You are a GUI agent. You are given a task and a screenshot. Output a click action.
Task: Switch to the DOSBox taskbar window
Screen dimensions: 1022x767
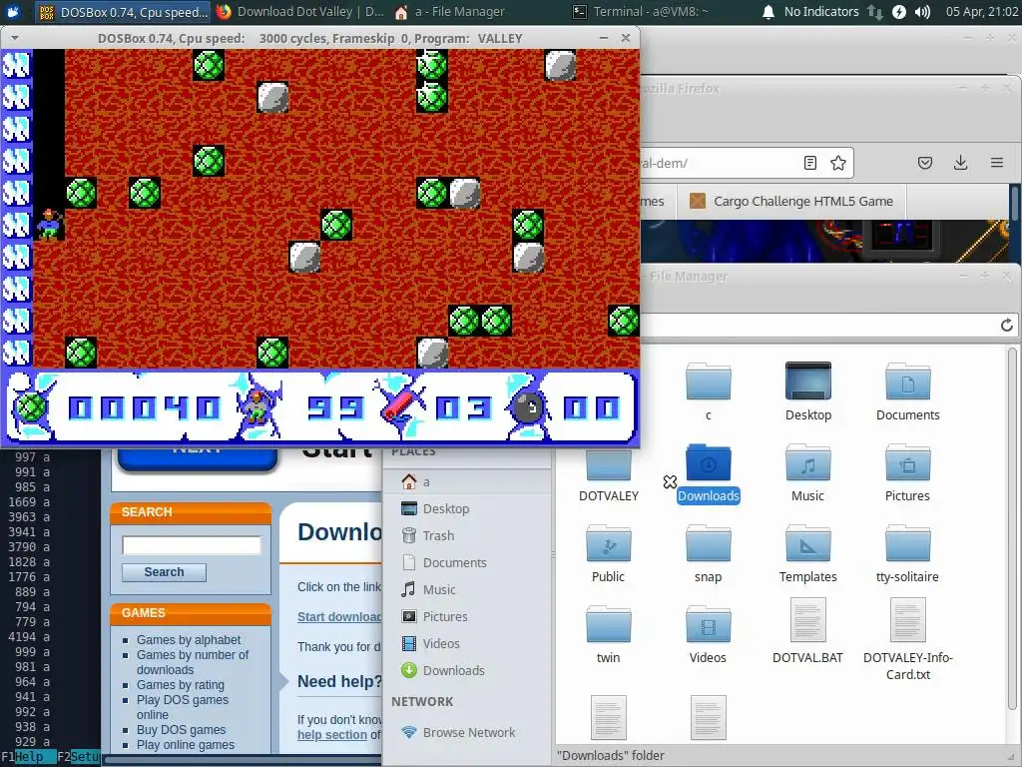click(x=123, y=12)
